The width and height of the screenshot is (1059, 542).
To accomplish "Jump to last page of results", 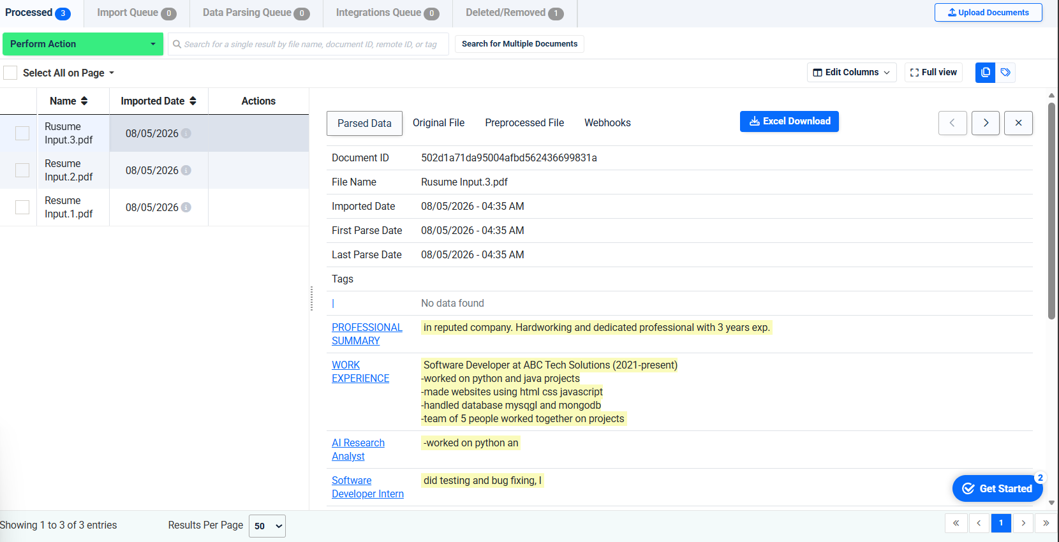I will (1046, 524).
